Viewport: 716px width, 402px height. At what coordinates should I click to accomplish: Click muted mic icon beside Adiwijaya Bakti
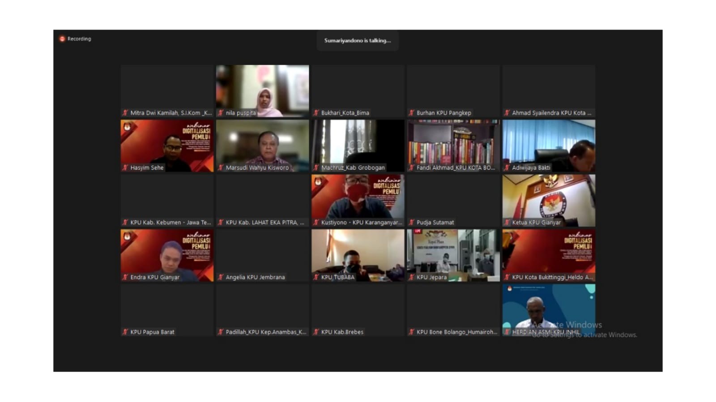click(507, 168)
